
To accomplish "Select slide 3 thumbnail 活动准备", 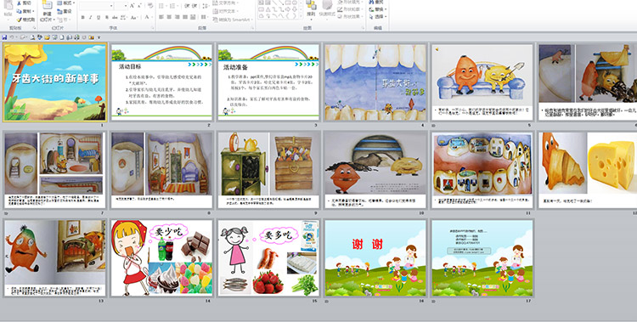I will (x=268, y=82).
